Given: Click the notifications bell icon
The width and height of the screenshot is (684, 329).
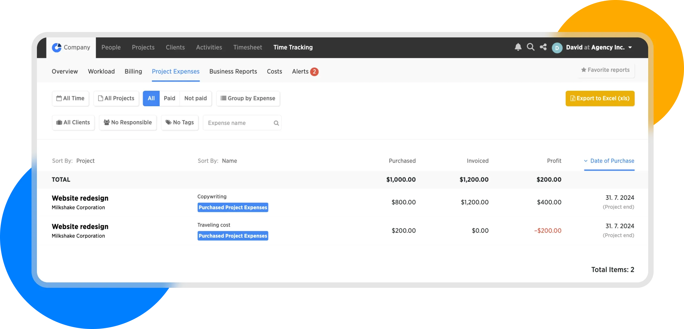Looking at the screenshot, I should point(518,47).
